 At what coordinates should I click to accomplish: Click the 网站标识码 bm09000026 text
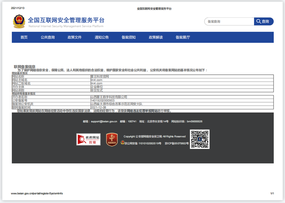187,121
